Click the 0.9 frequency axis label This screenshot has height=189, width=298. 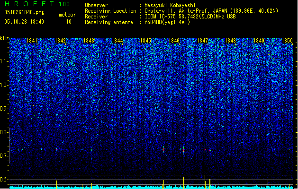(x=4, y=109)
